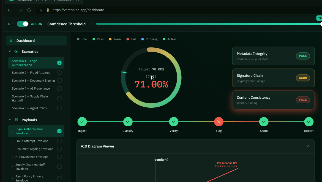322x182 pixels.
Task: Click the AID Diagram Viewer title
Action: (97, 146)
